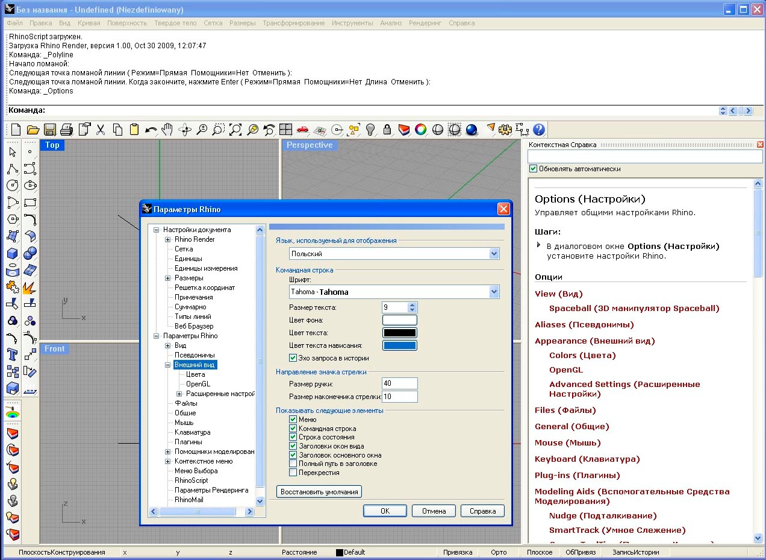Enable the 'Перекрестия' checkbox

tap(293, 473)
